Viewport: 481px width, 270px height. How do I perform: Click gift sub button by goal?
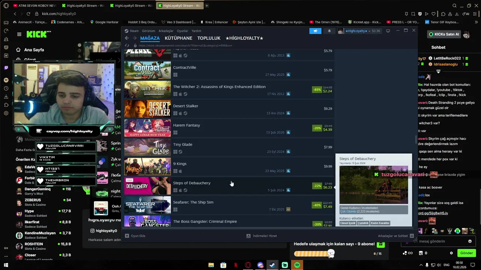pyautogui.click(x=381, y=244)
